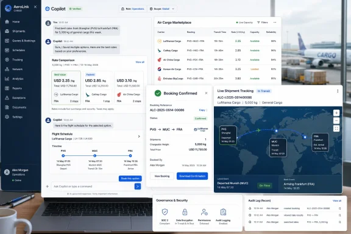Click the Korean Air Cargo carrier logo
This screenshot has height=234, width=351.
pos(160,69)
